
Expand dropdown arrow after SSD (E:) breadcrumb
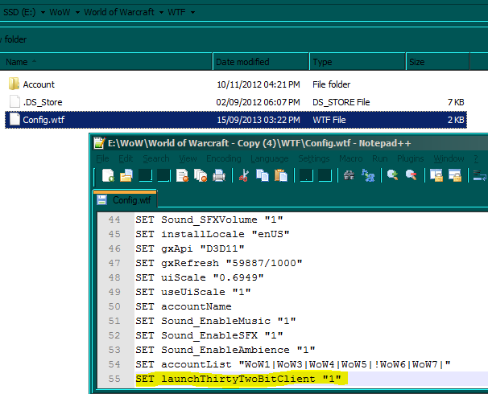[x=43, y=12]
